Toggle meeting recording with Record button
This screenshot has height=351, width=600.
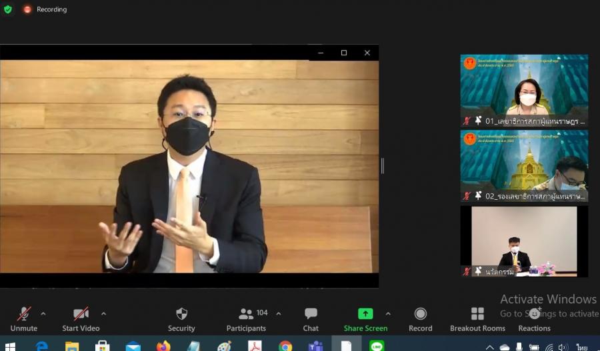click(420, 318)
